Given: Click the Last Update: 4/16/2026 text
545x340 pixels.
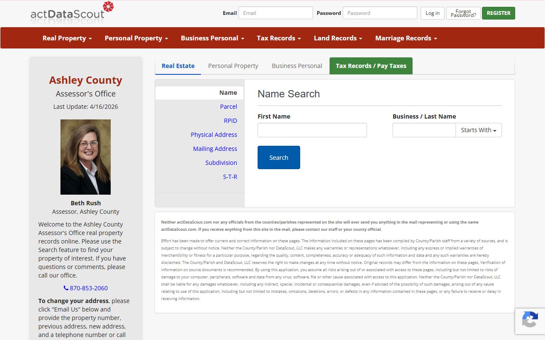Looking at the screenshot, I should [x=86, y=107].
